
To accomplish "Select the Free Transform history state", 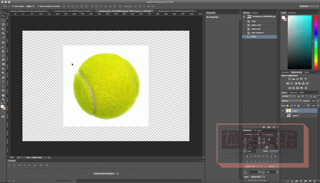I will (258, 33).
